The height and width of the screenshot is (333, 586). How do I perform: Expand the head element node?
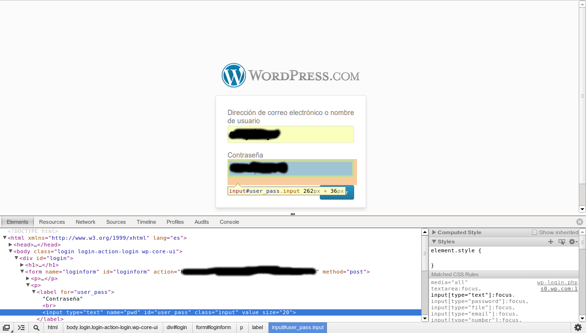(x=11, y=245)
